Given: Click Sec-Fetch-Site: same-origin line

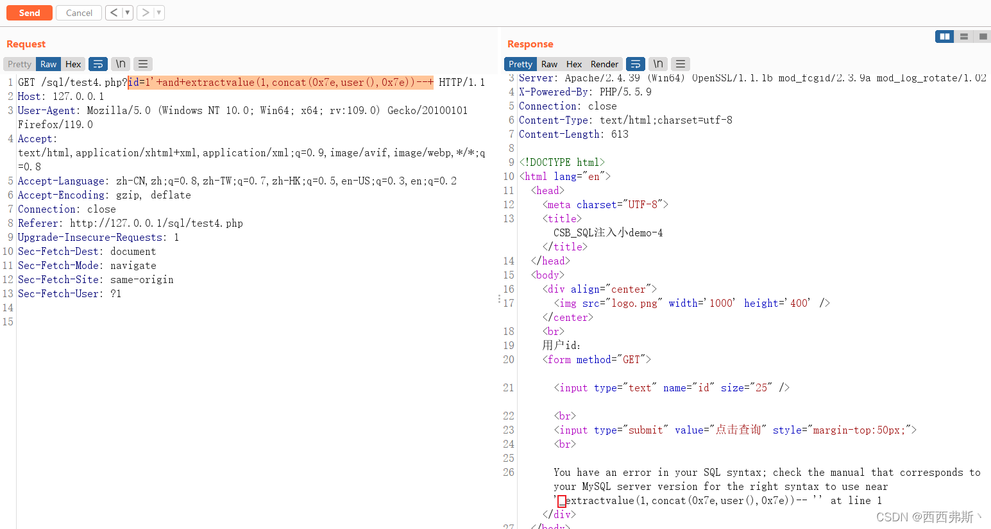Looking at the screenshot, I should point(96,279).
